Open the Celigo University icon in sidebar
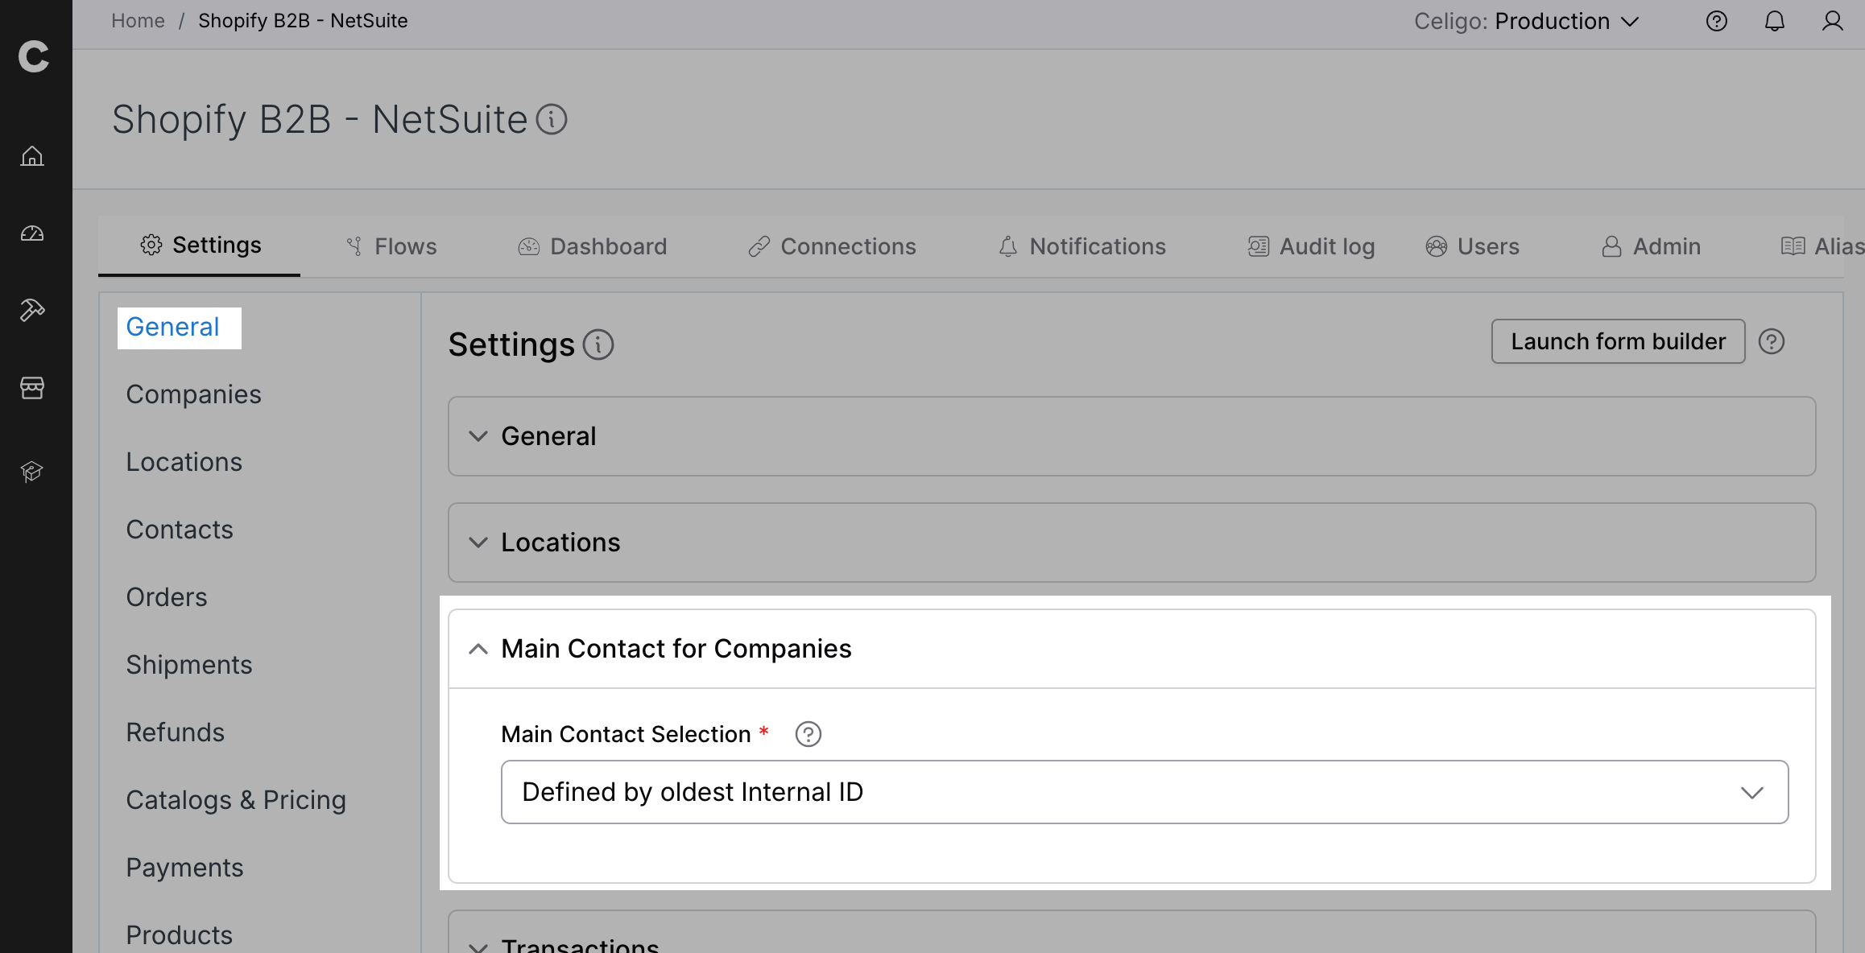Screen dimensions: 1865x953 pyautogui.click(x=32, y=472)
